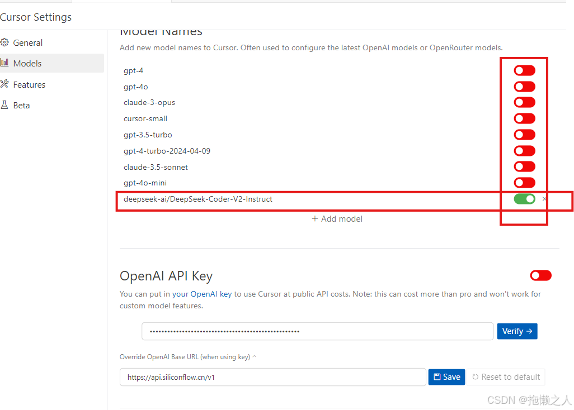Reset the base URL to default
Screen dimensions: 574x410
pos(506,377)
